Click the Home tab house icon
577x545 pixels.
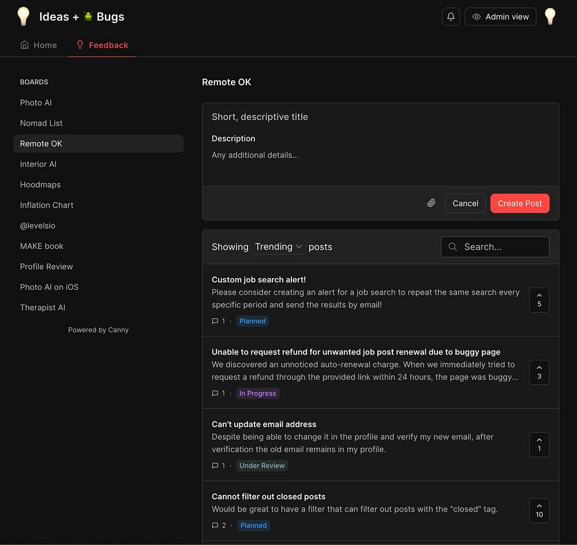tap(25, 45)
